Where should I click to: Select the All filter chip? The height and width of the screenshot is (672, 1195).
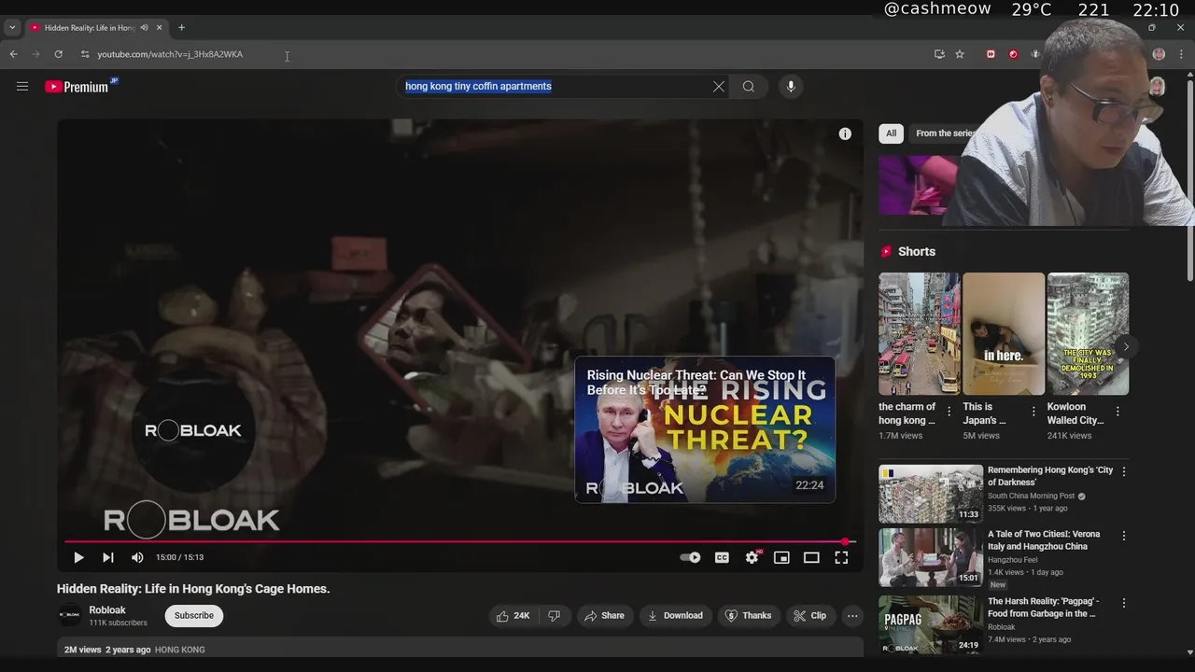[891, 133]
